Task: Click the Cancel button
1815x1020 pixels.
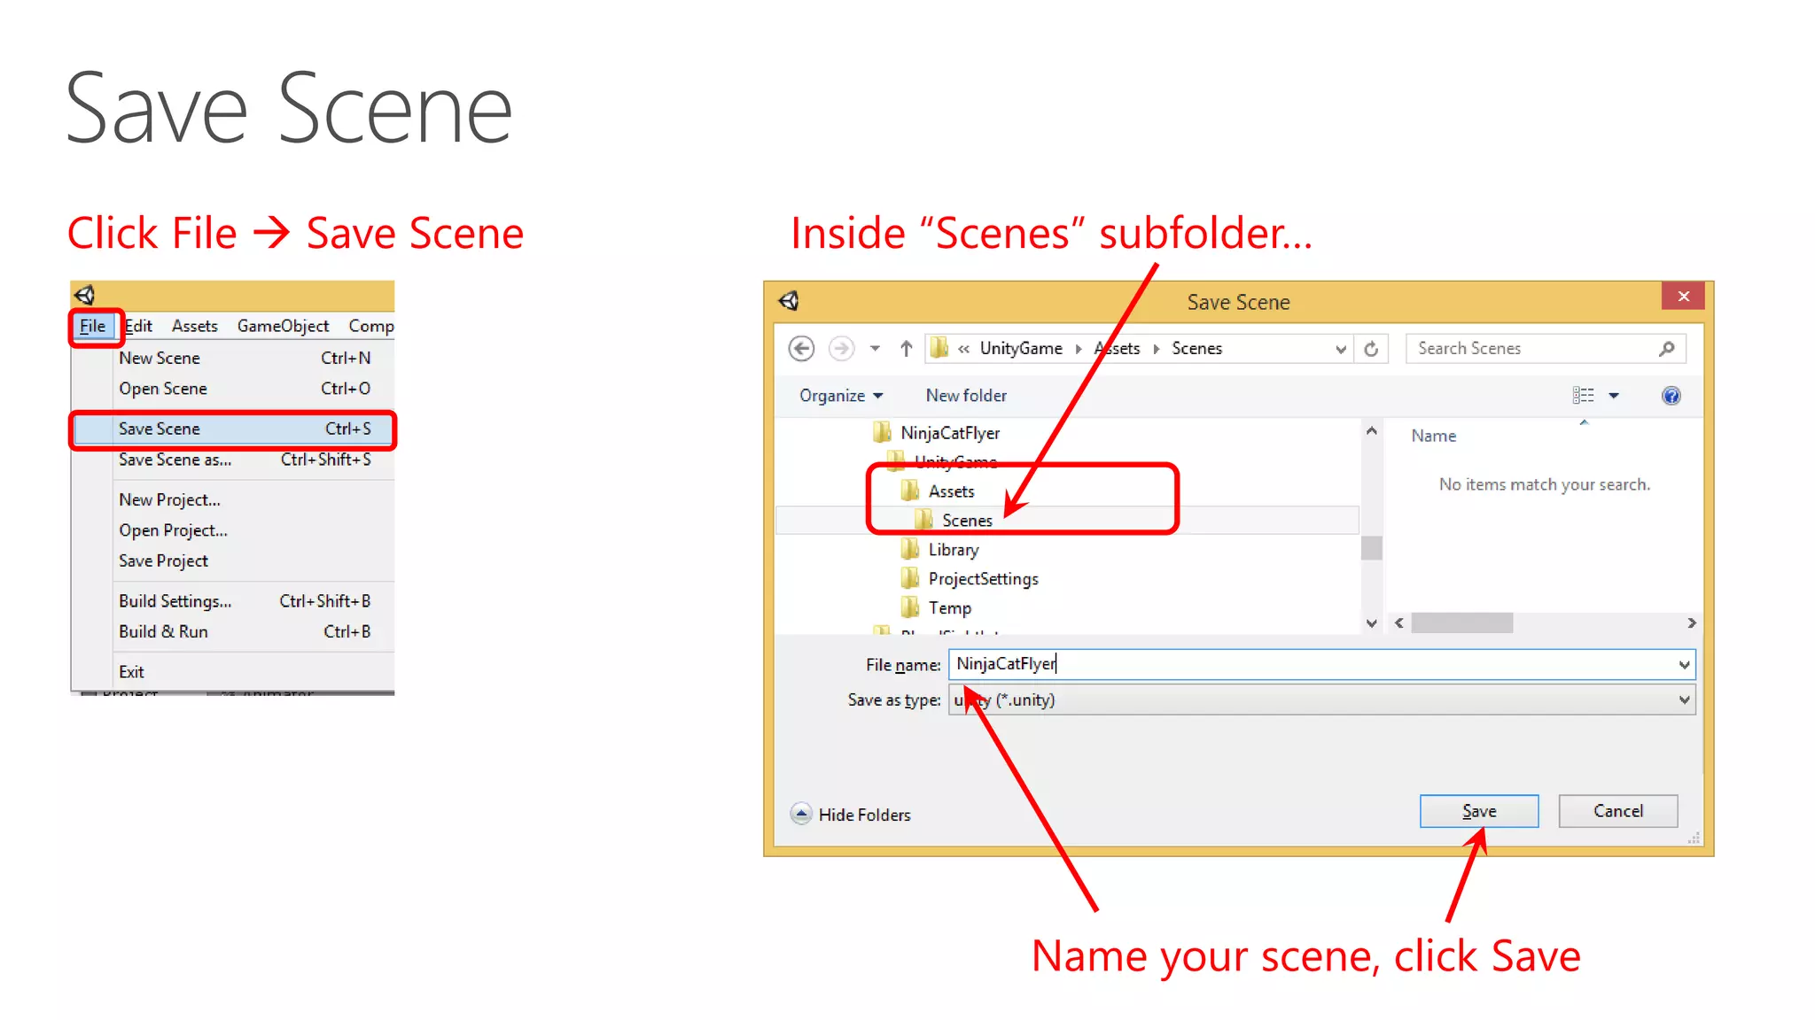Action: [x=1618, y=811]
